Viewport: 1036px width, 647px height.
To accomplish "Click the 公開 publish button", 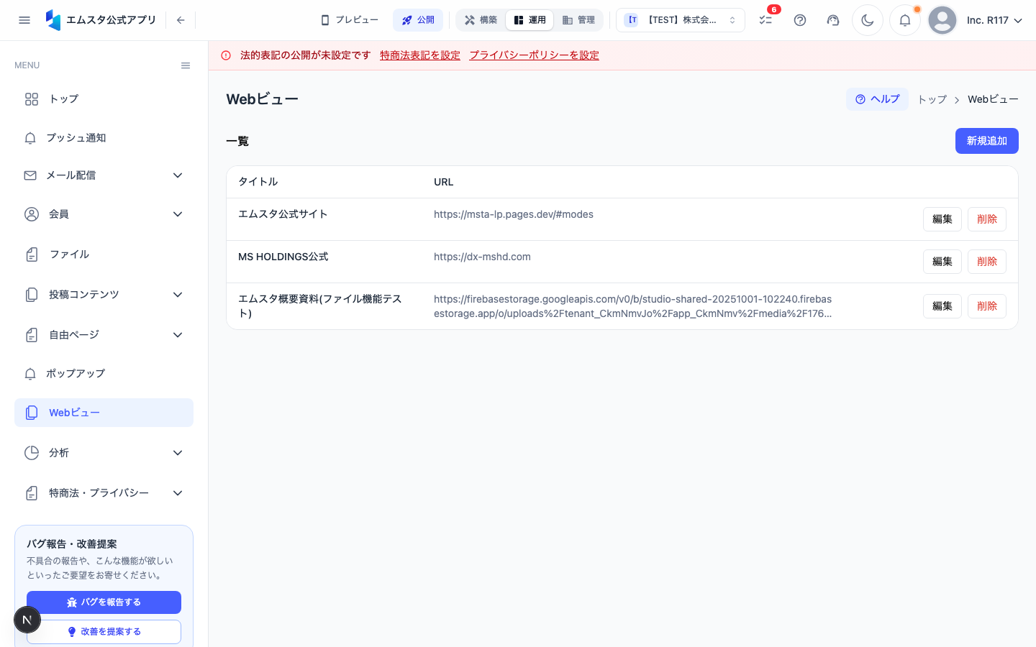I will point(418,20).
